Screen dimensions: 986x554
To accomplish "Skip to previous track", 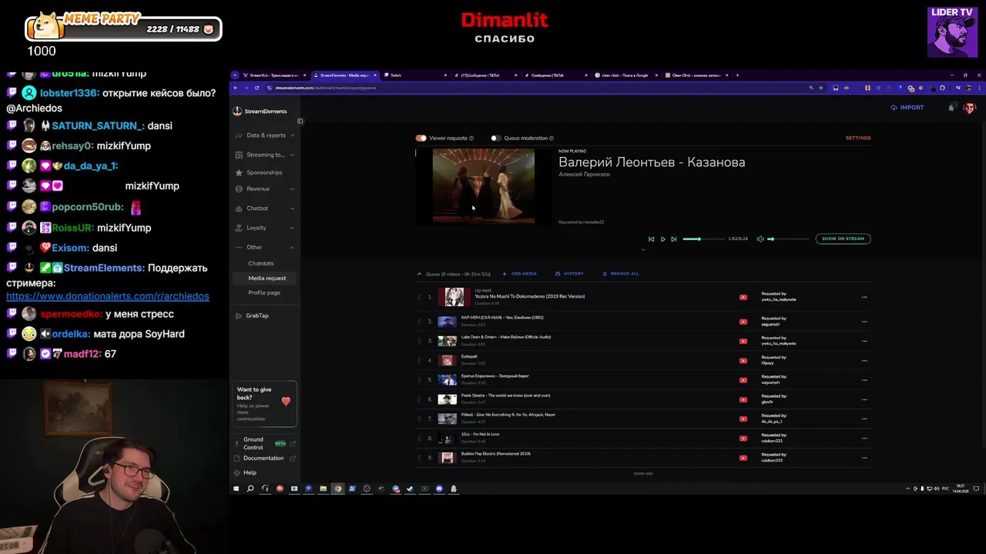I will pos(651,239).
